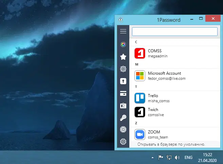Image resolution: width=223 pixels, height=164 pixels.
Task: Maximize the 1Password window
Action: coord(201,18)
